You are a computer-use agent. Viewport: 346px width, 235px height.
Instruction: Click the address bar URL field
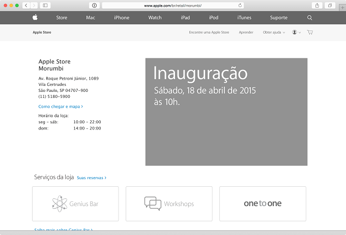click(173, 5)
